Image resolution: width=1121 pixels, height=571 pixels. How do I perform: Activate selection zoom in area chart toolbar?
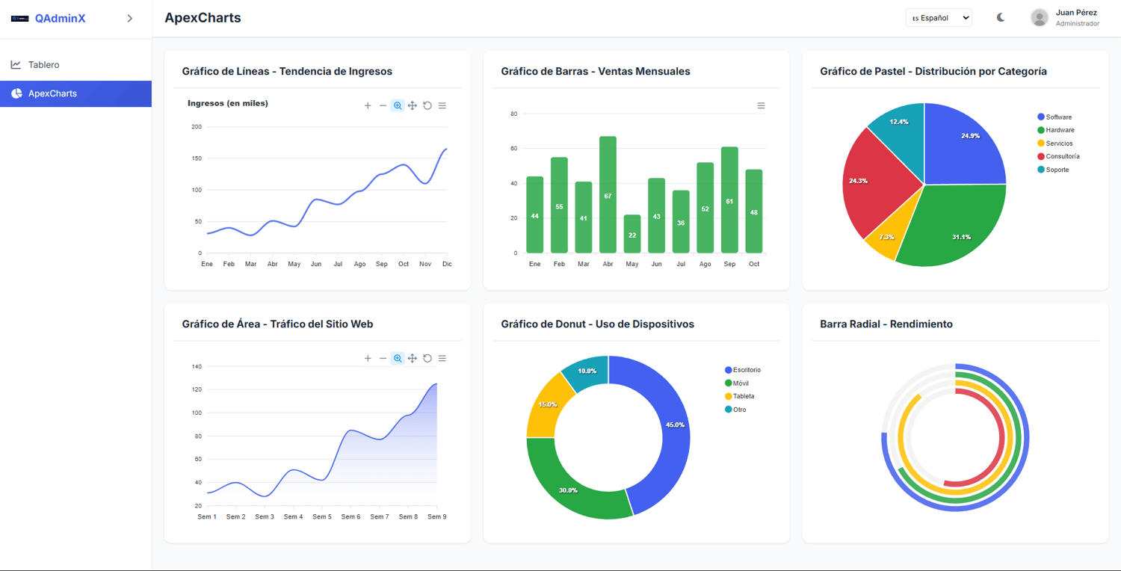398,359
